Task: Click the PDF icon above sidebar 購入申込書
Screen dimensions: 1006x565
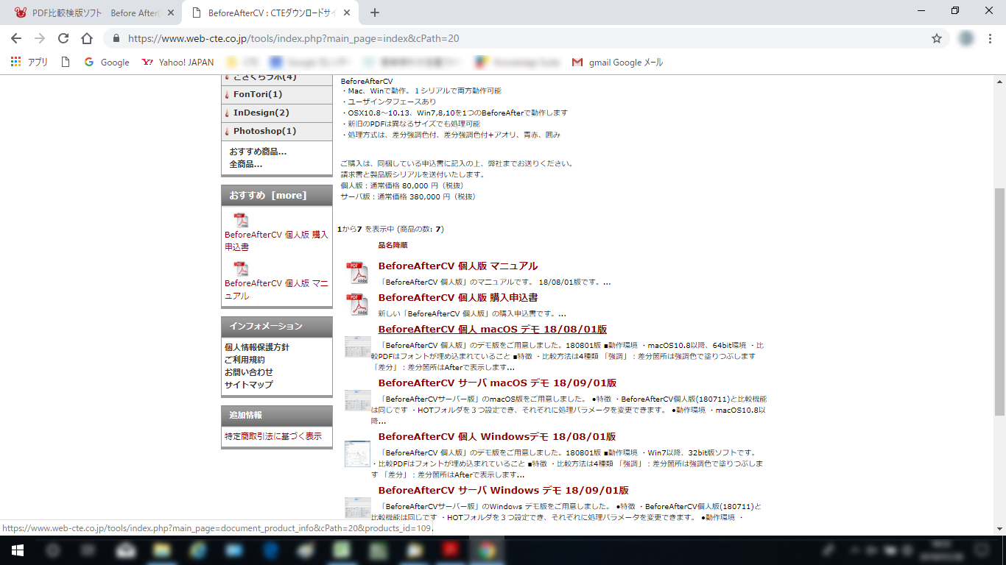Action: coord(241,220)
